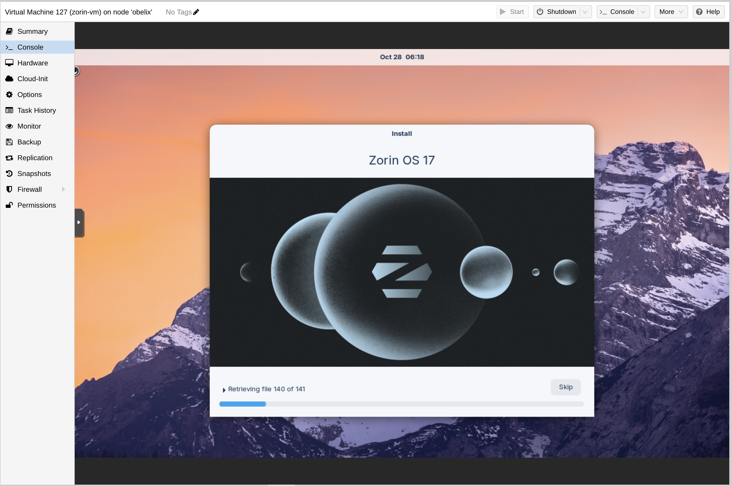Open the Options menu item
732x486 pixels.
point(29,94)
